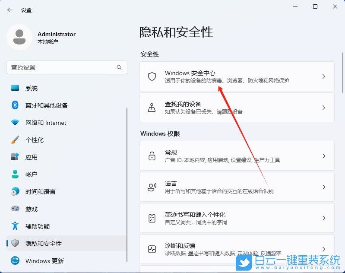Select 网络和 Internet in the sidebar
Screen dimensions: 345x273
[66, 123]
